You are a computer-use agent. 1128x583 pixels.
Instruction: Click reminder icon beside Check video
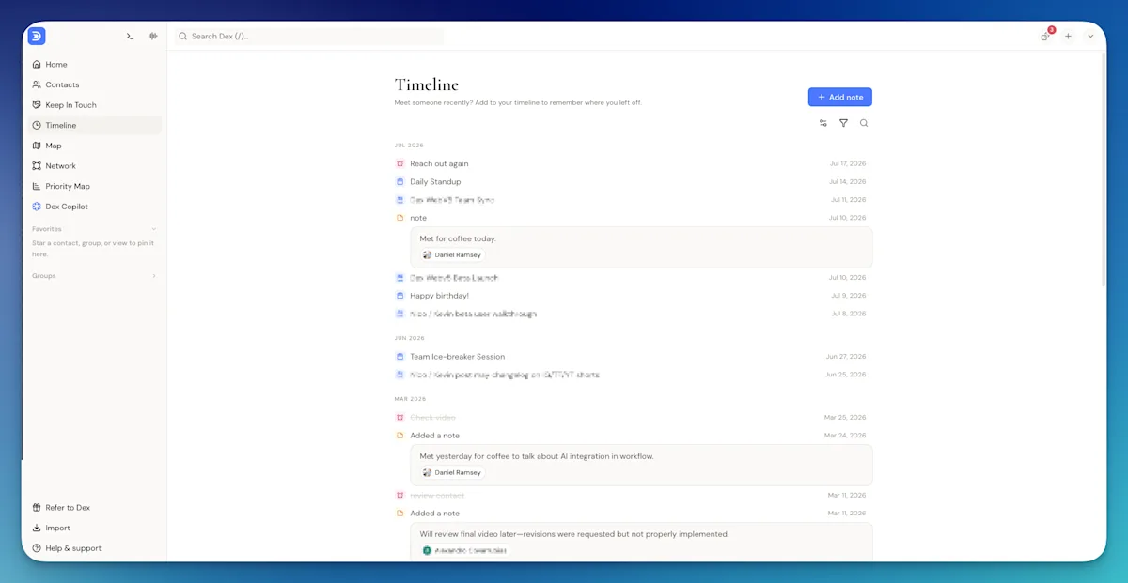click(399, 418)
